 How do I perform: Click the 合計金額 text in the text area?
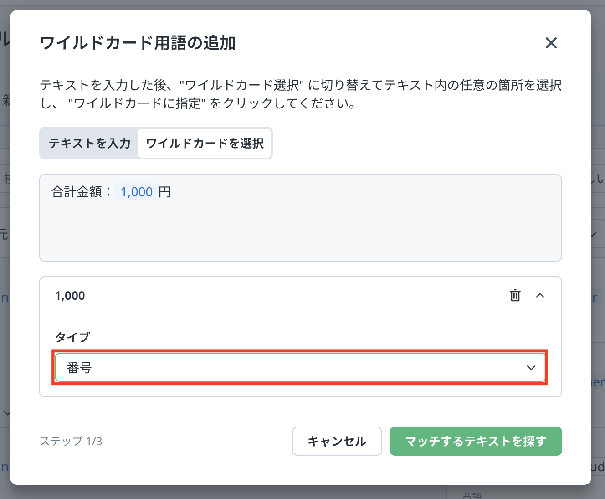click(77, 192)
